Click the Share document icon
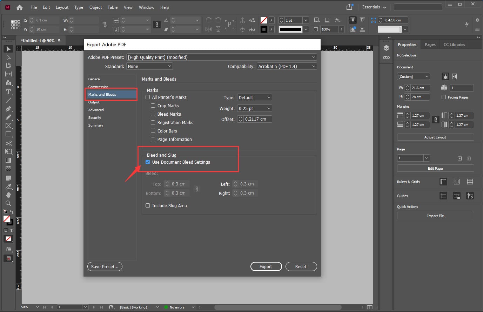This screenshot has width=483, height=312. coord(349,7)
